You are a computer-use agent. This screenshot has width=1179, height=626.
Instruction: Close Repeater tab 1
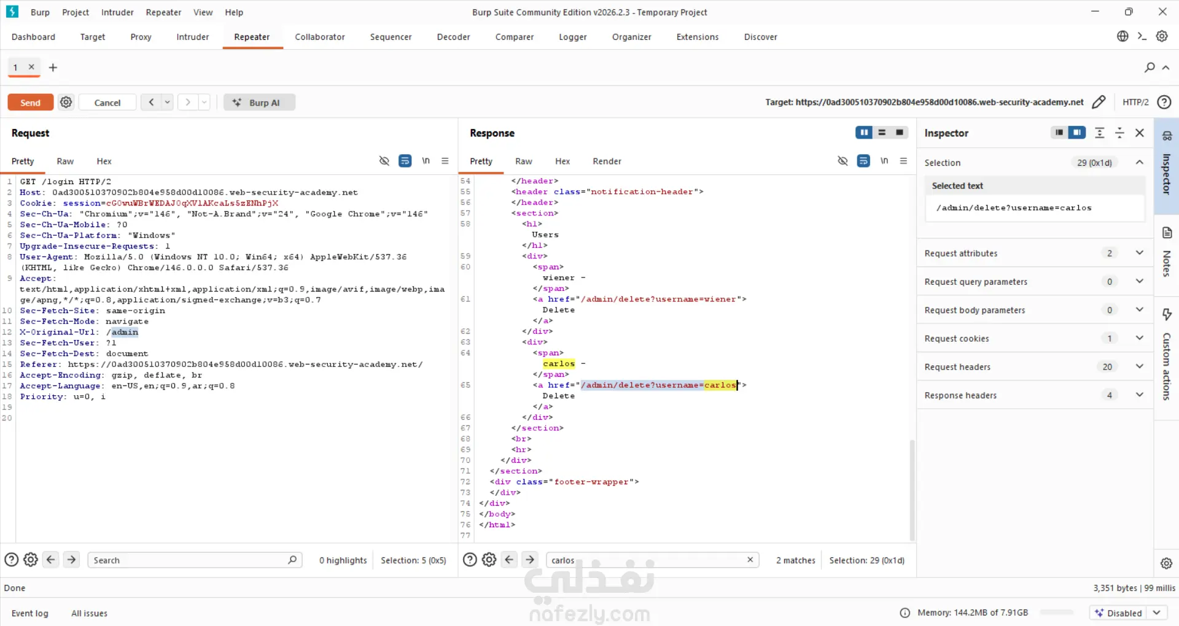click(x=31, y=67)
